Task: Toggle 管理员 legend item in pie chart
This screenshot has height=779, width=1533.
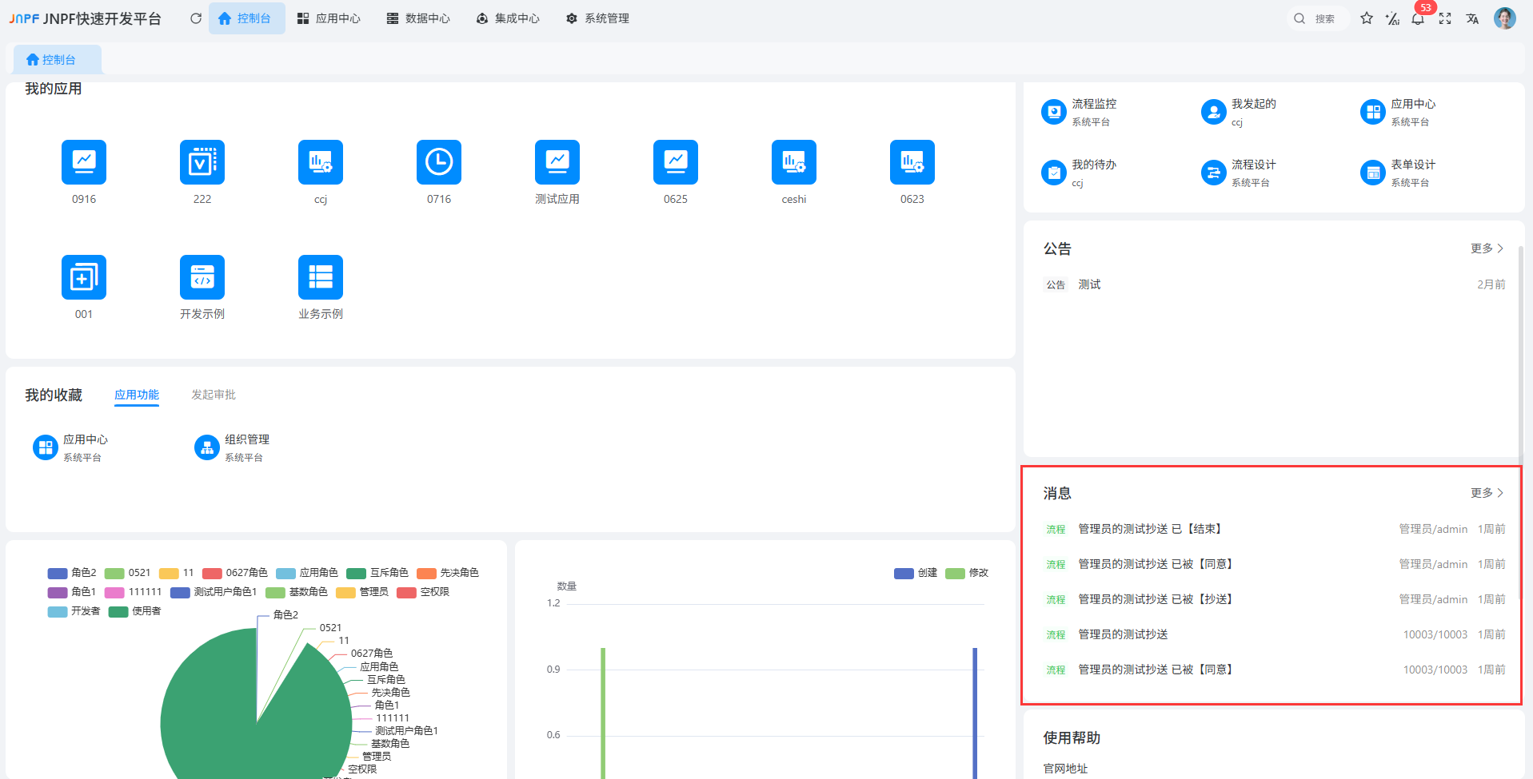Action: point(363,592)
